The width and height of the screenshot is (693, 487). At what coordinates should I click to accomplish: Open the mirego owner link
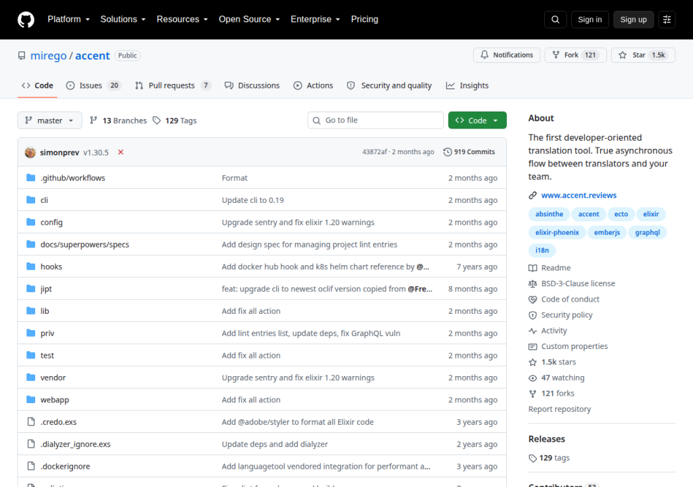pyautogui.click(x=48, y=55)
